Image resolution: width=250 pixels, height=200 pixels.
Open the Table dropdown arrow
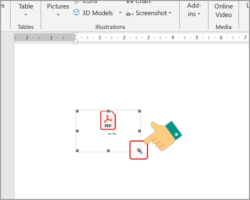[x=26, y=15]
